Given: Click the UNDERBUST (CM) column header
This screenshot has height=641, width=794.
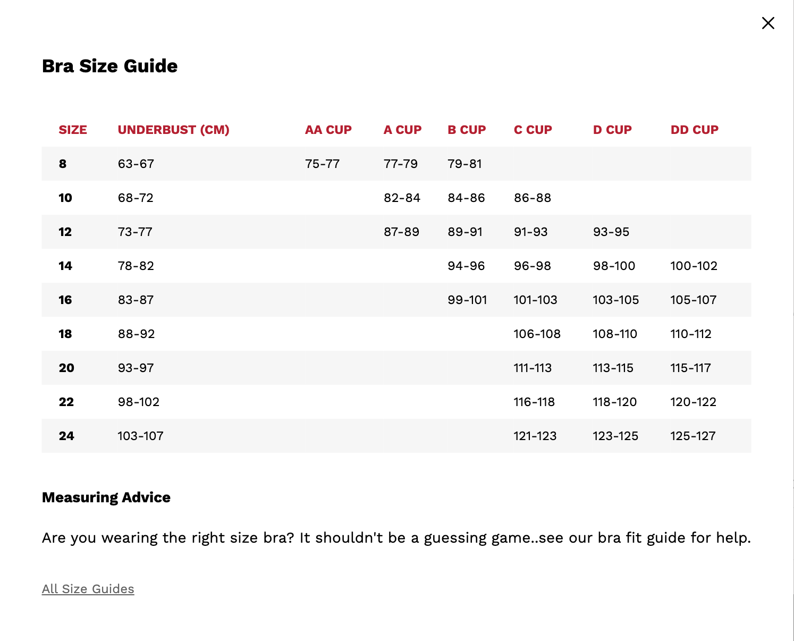Looking at the screenshot, I should (x=174, y=130).
